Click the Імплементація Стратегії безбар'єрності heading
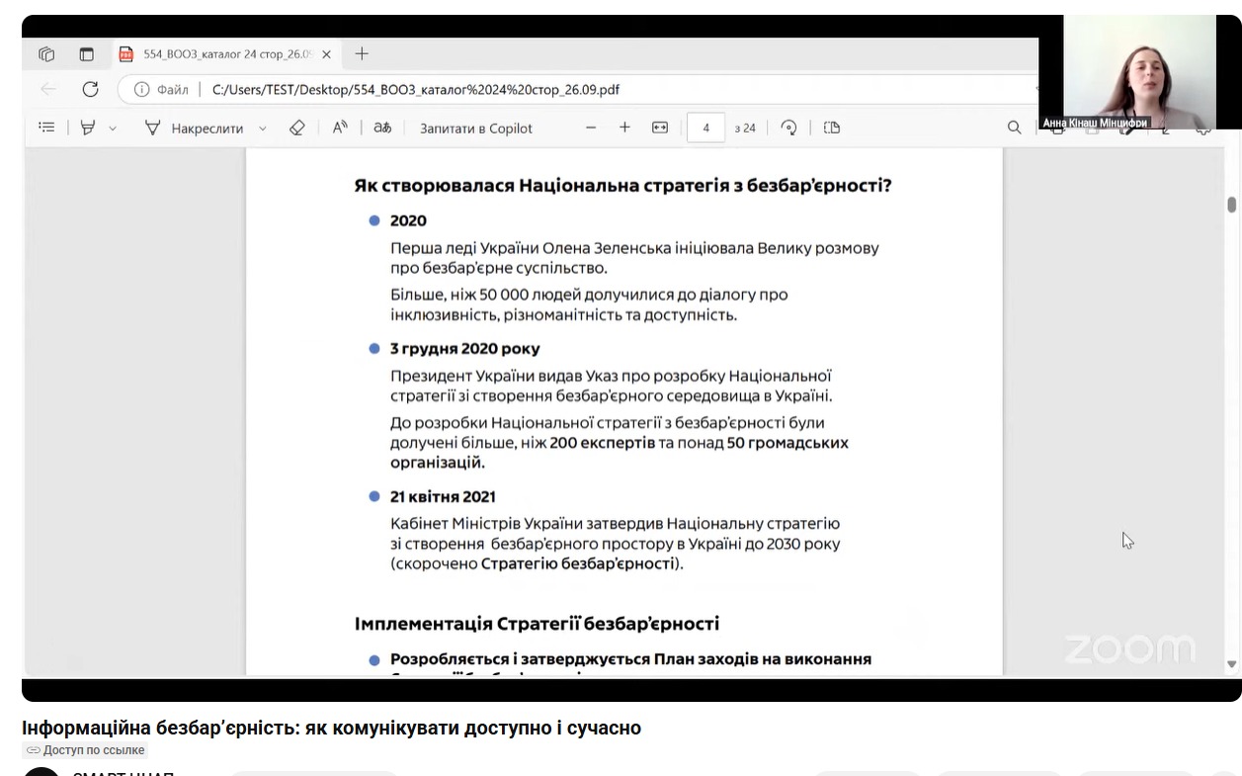Screen dimensions: 1242x776 click(x=537, y=624)
